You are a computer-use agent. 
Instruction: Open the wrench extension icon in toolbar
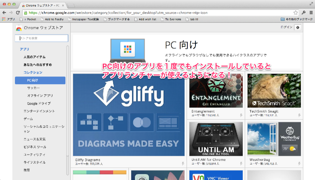(x=304, y=12)
